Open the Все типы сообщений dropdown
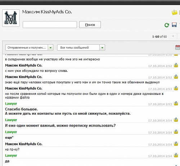This screenshot has height=166, width=180. (81, 47)
